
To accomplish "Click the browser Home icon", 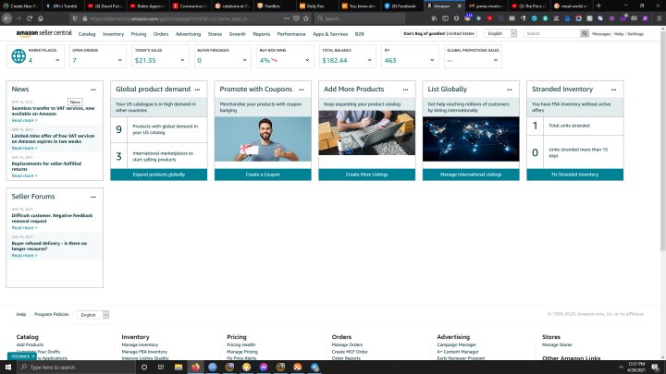I will tap(41, 18).
